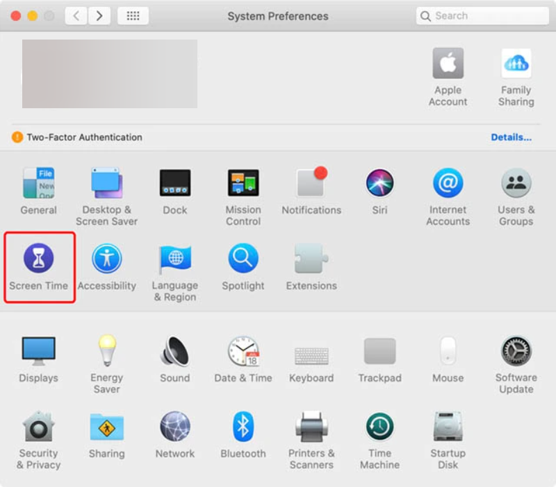Click the blurred user profile area

[110, 74]
